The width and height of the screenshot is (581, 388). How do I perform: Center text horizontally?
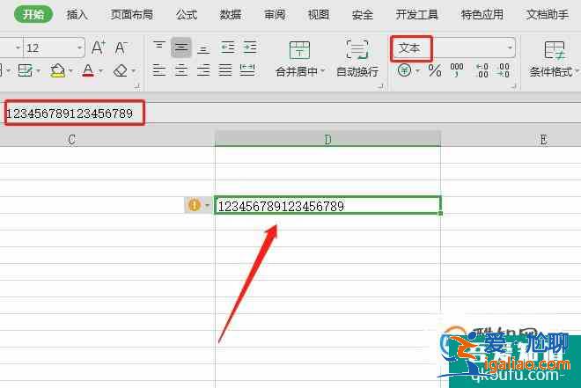[x=181, y=70]
